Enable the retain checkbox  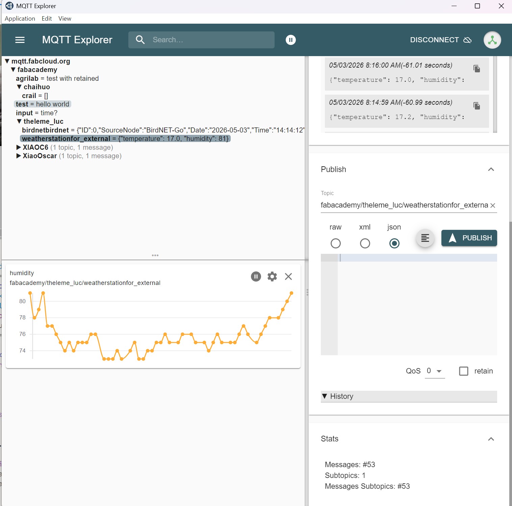(x=464, y=371)
